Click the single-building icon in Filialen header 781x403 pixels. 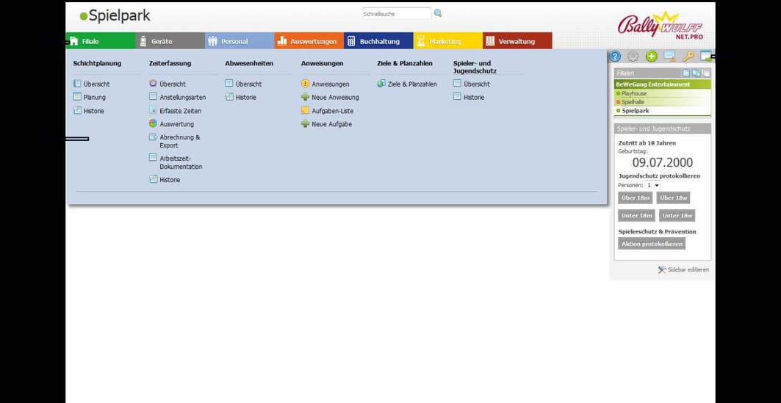tap(686, 73)
